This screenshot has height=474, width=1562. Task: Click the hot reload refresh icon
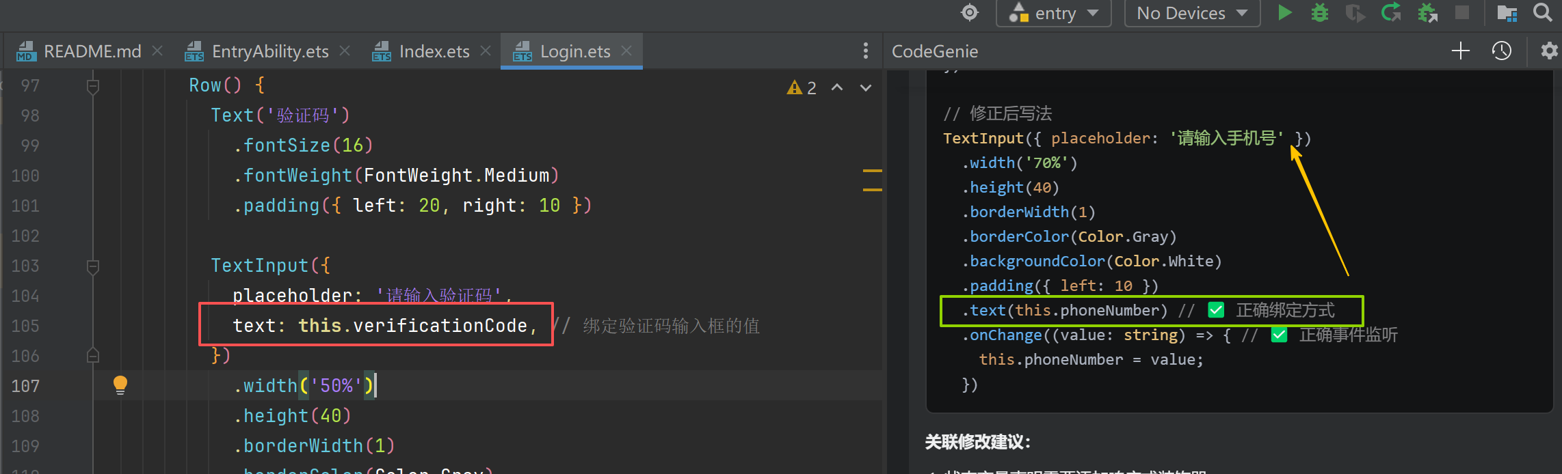tap(1391, 13)
